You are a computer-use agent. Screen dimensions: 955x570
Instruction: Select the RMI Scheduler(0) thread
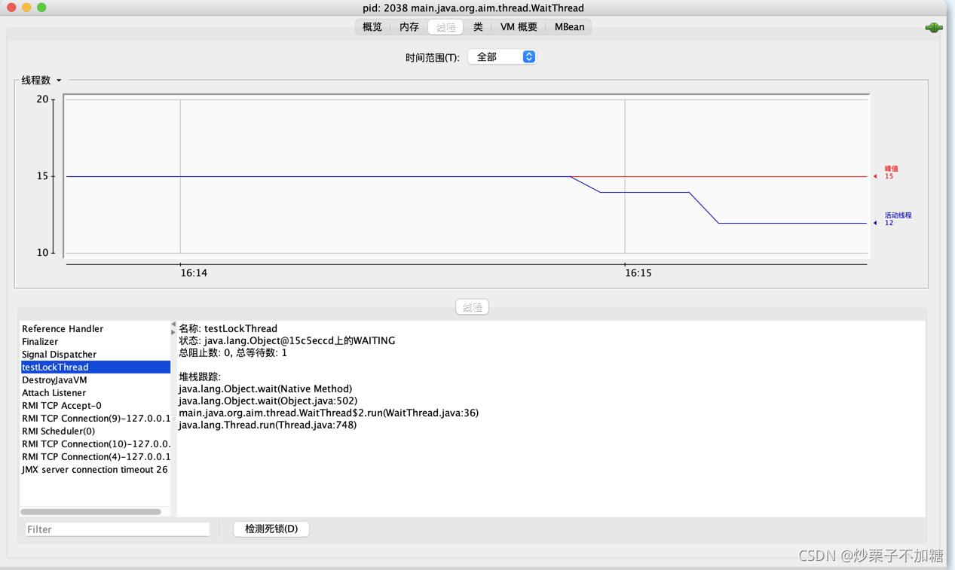tap(95, 431)
